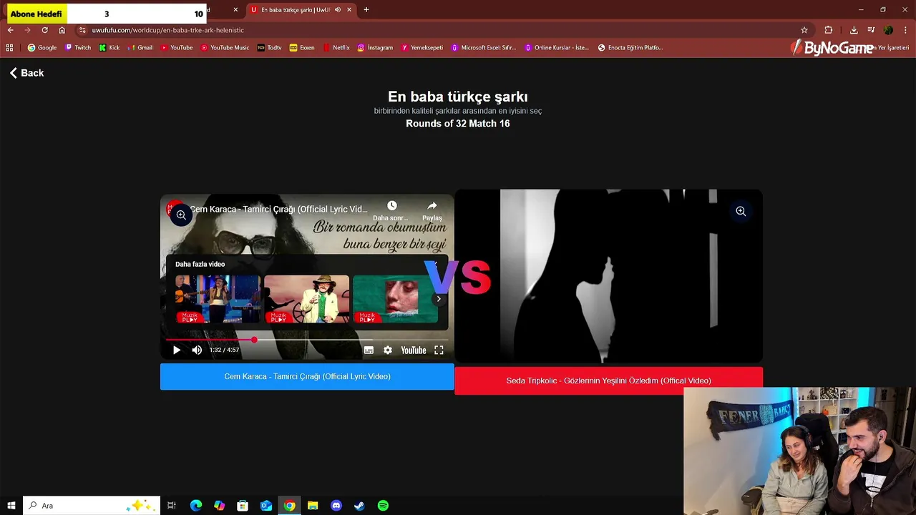The height and width of the screenshot is (515, 916).
Task: Vote for Cem Karaca - Tamirci Çırağı
Action: coord(307,377)
